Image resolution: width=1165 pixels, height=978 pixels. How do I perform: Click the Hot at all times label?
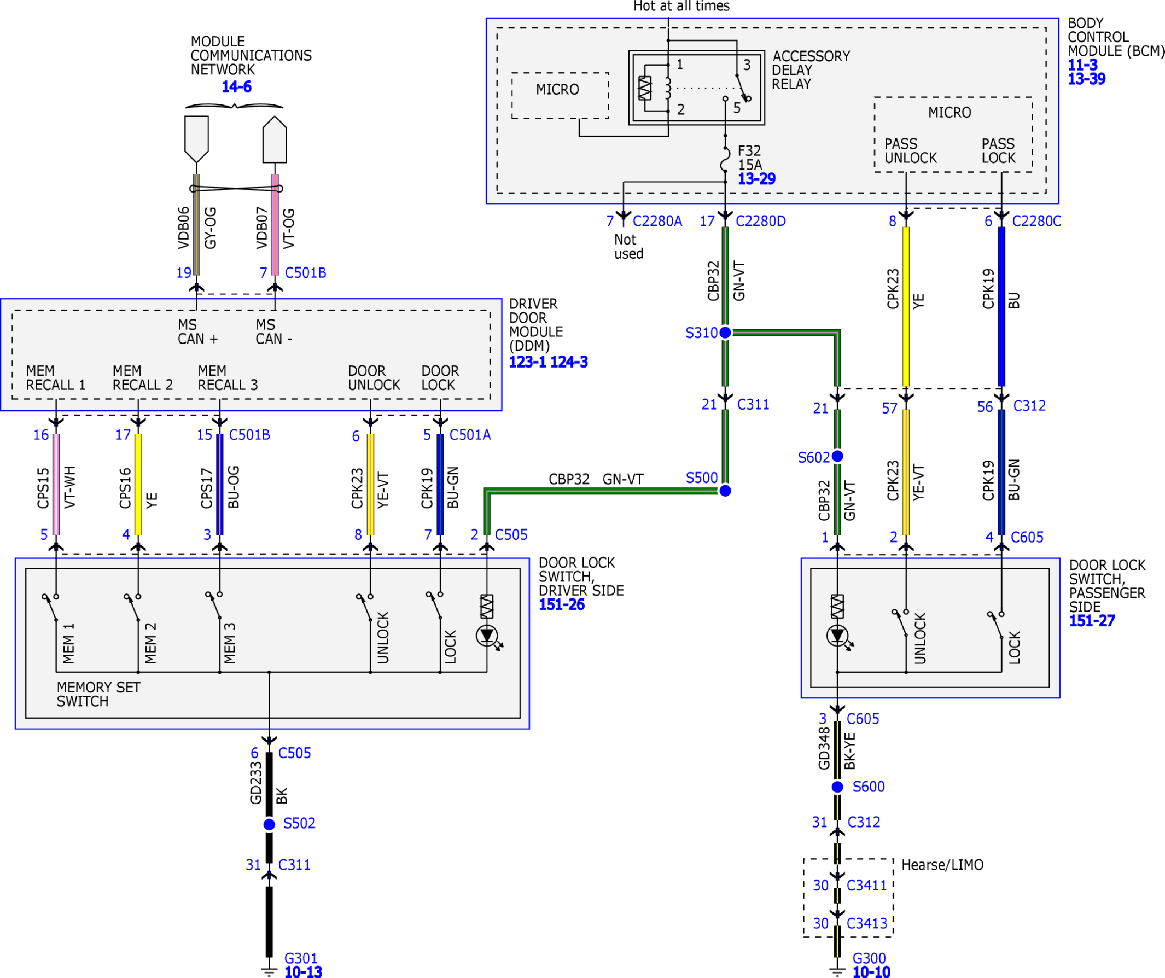(x=681, y=6)
